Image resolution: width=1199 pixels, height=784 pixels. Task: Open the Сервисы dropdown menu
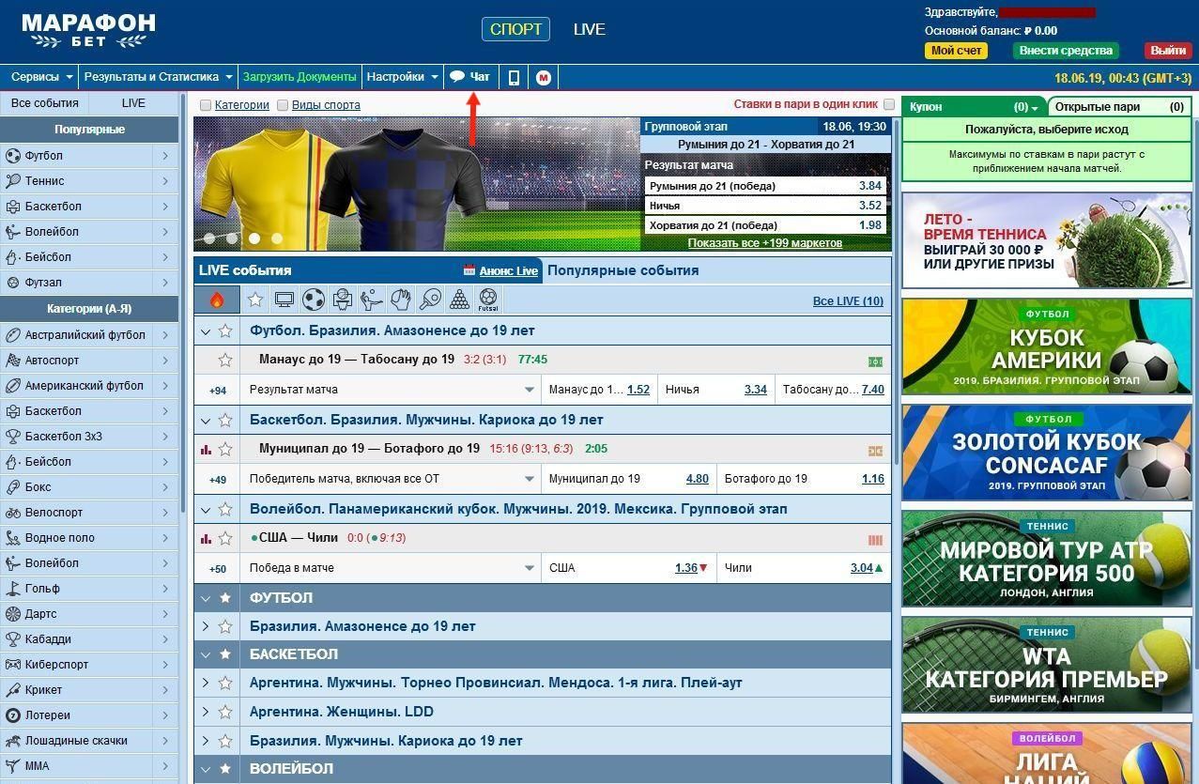pyautogui.click(x=41, y=77)
